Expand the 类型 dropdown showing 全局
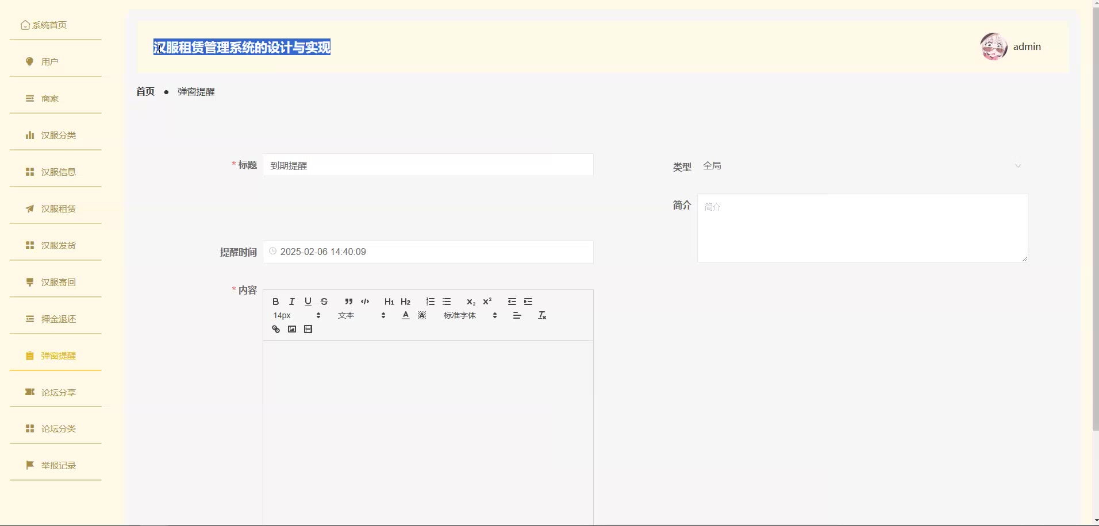1099x526 pixels. [862, 166]
